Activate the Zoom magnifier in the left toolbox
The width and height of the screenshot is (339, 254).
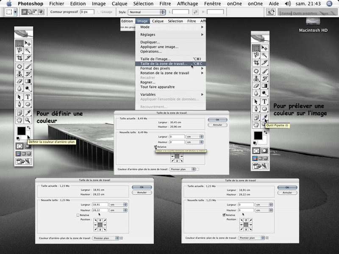click(28, 120)
